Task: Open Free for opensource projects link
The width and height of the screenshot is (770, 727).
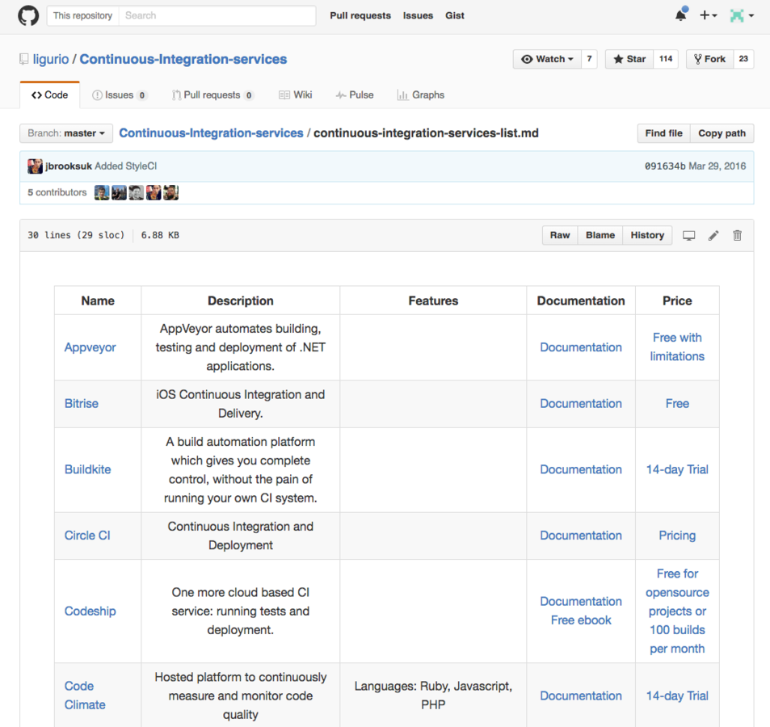Action: pos(677,611)
